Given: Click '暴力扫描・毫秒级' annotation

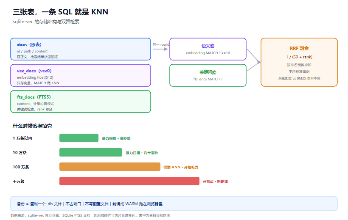Looking at the screenshot, I should coord(116,138).
